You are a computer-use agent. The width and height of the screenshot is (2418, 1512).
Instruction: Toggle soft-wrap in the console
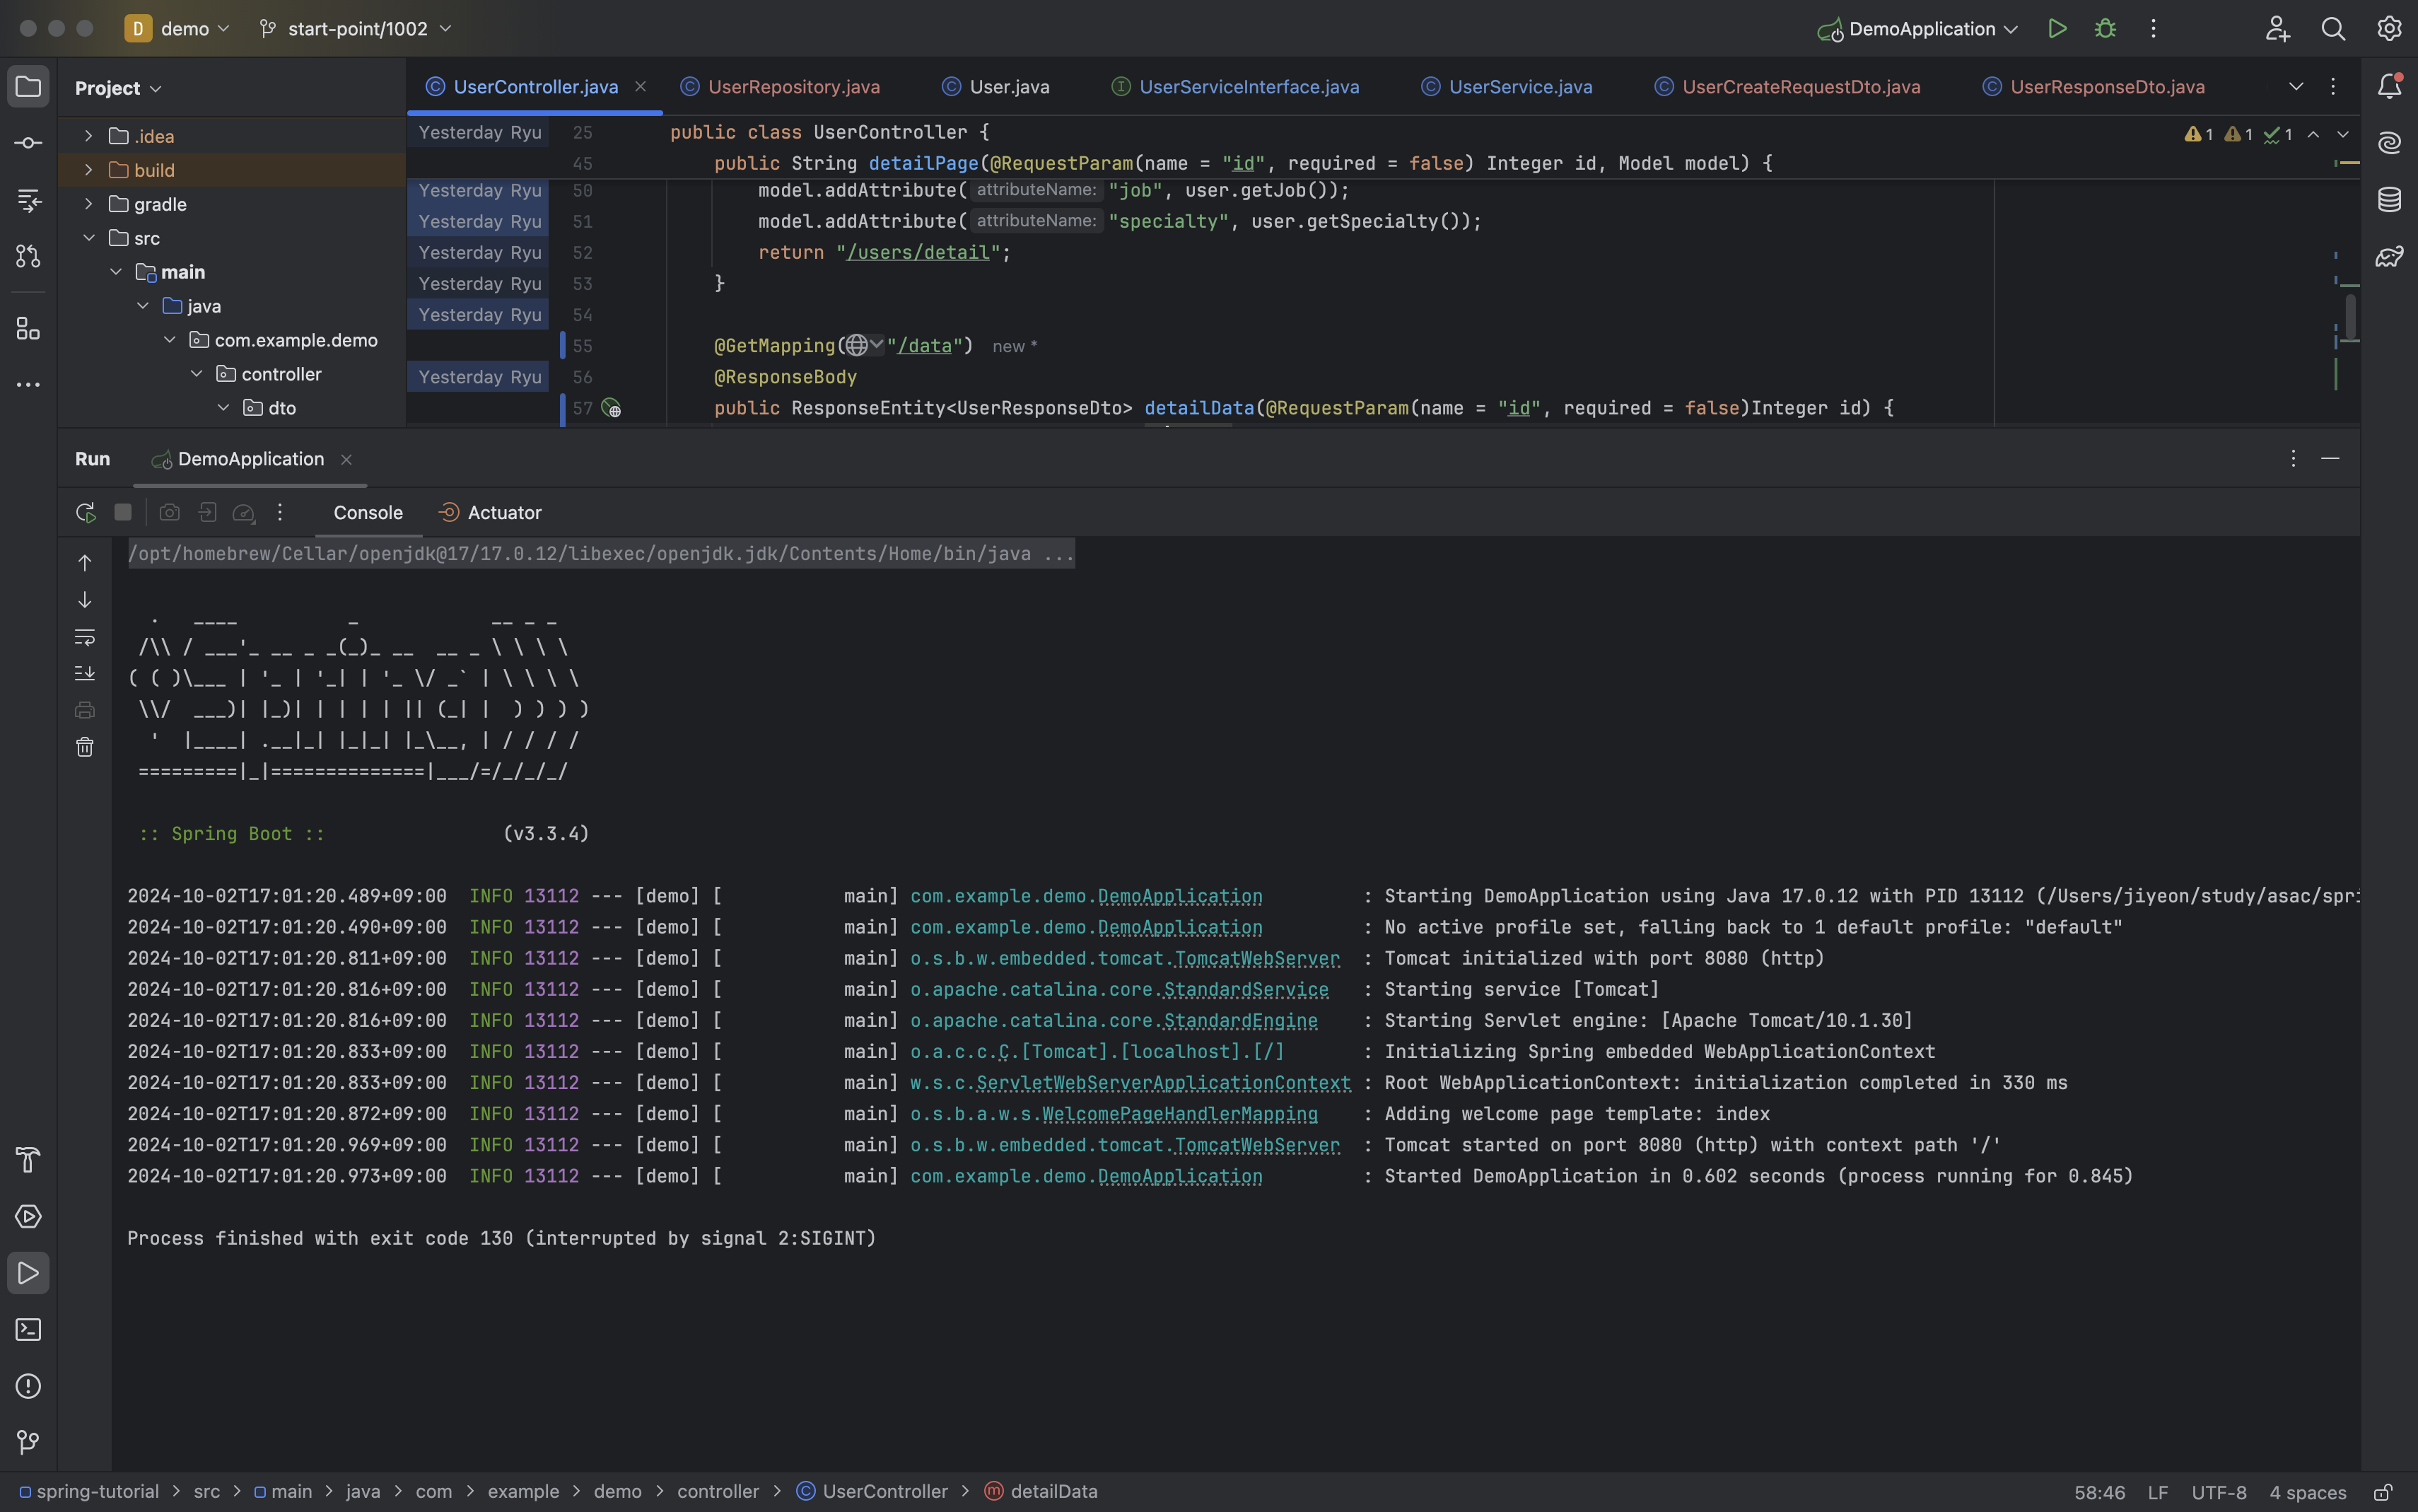click(x=85, y=637)
